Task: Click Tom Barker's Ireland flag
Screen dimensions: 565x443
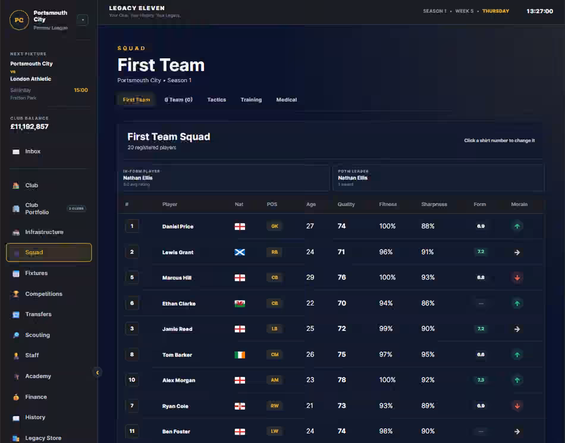Action: (x=240, y=355)
